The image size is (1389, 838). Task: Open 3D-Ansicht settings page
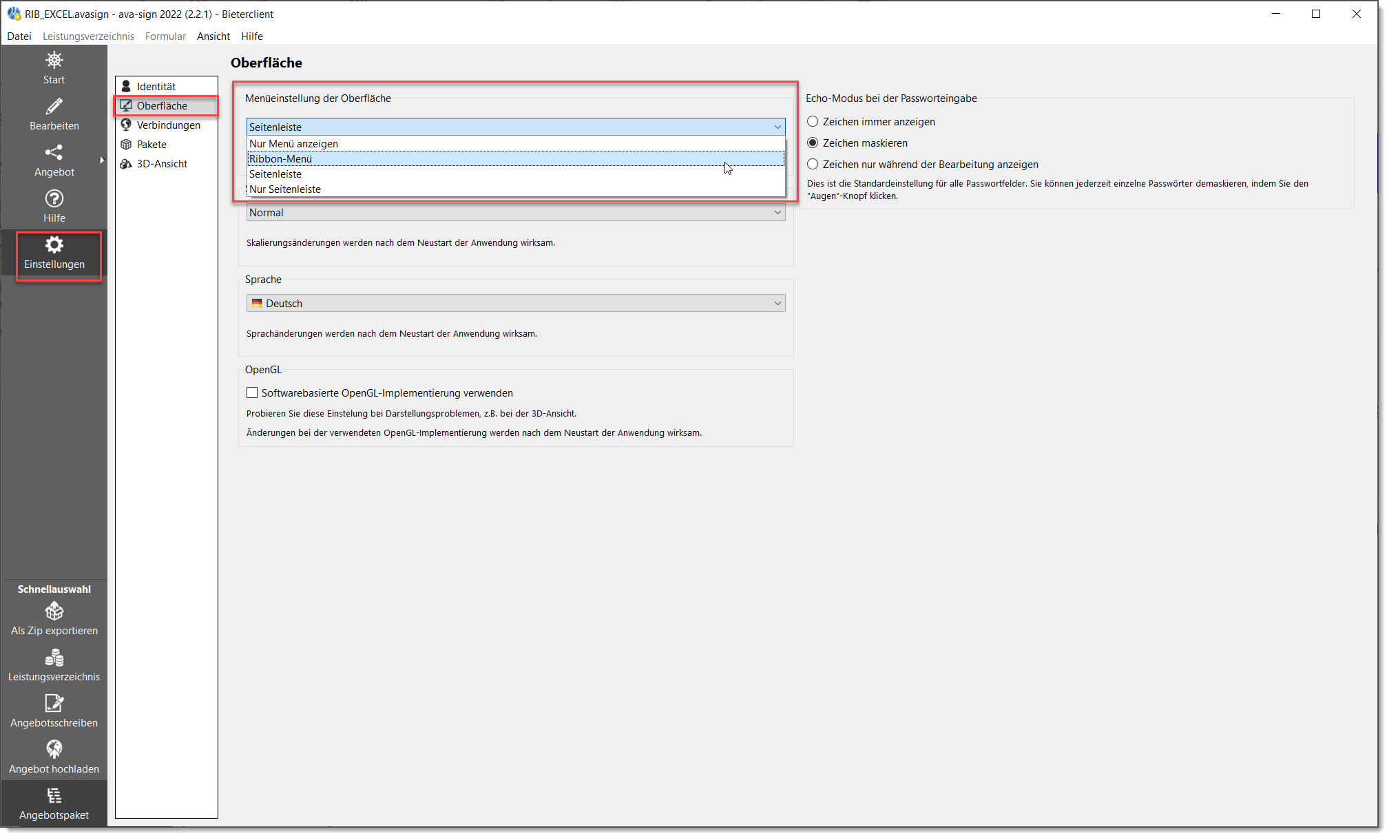coord(167,163)
